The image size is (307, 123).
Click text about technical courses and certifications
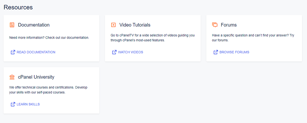click(48, 90)
